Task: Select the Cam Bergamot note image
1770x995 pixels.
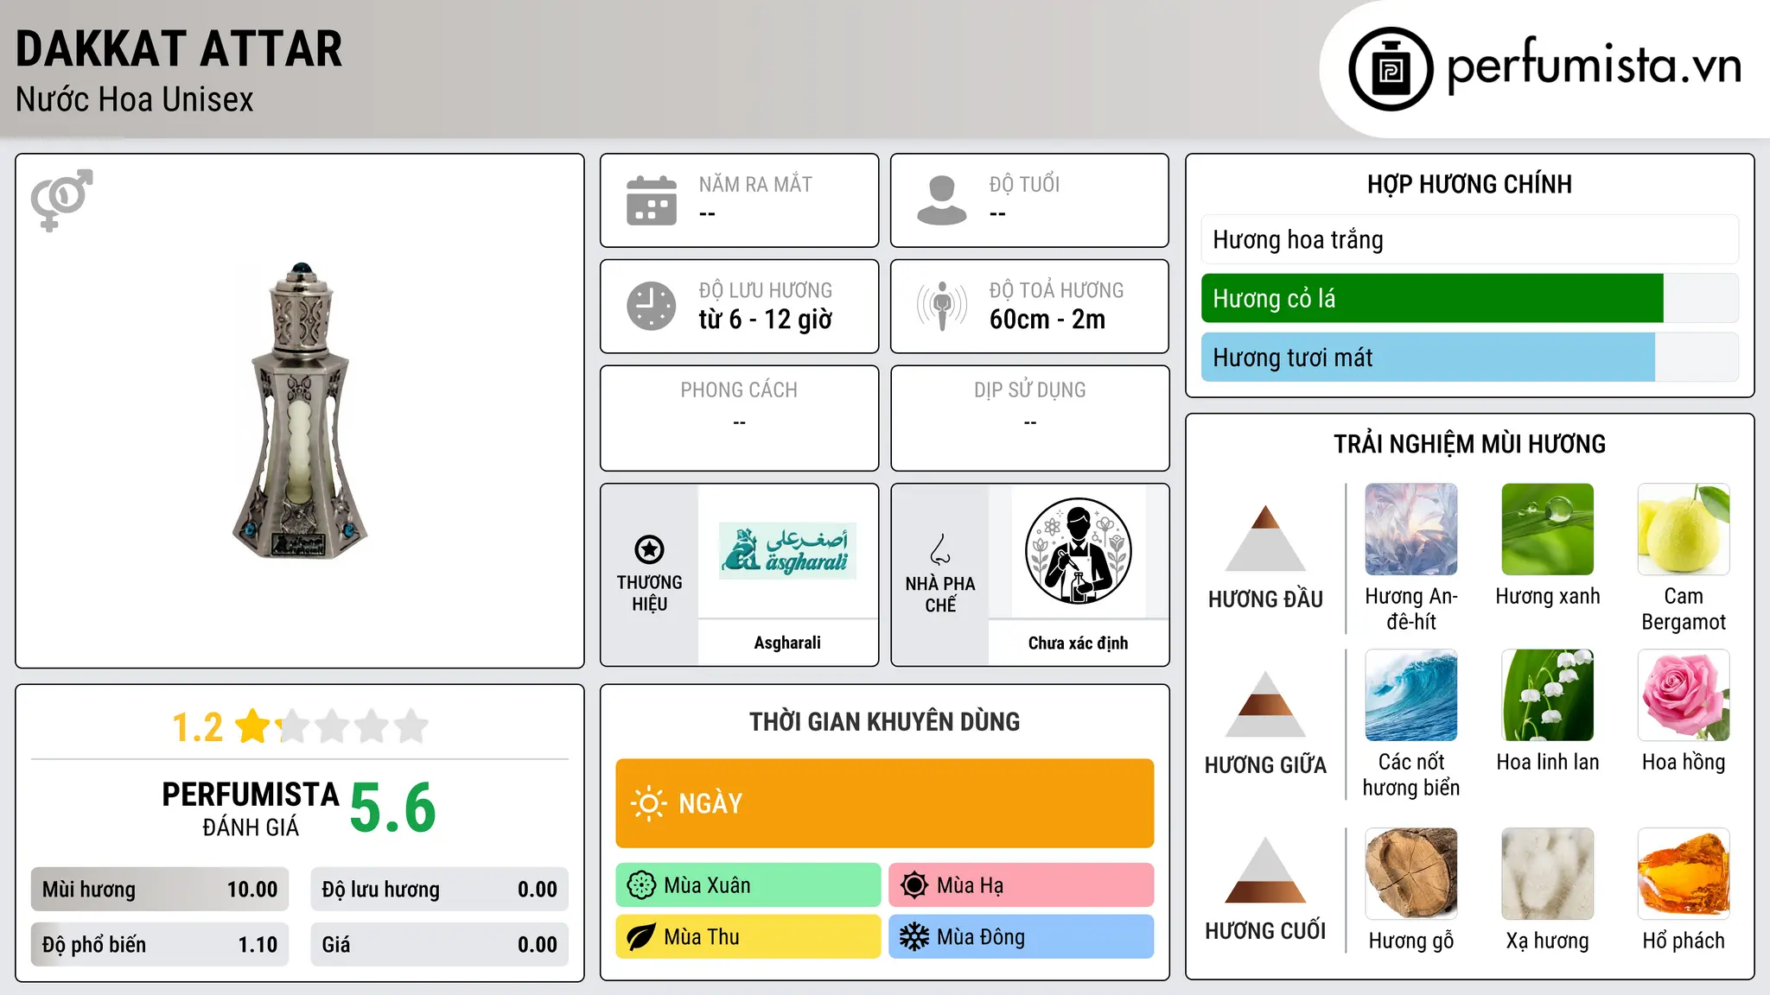Action: (1684, 529)
